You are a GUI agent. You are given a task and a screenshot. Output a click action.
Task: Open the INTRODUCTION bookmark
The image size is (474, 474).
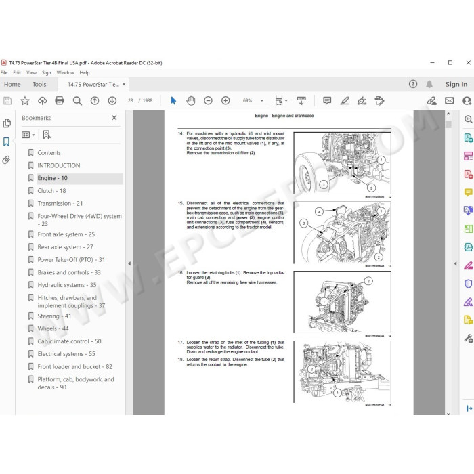[59, 166]
